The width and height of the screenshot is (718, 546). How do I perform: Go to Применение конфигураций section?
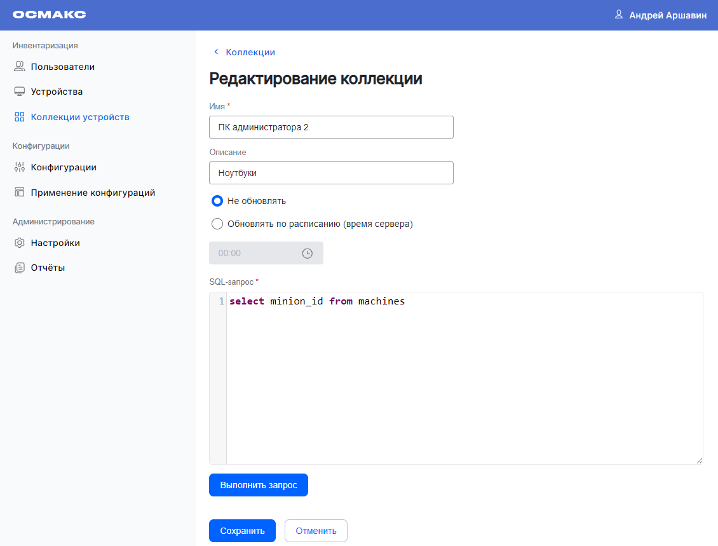coord(93,193)
